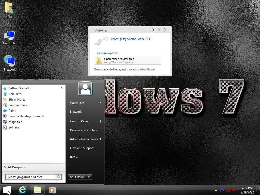Click the Getting Started icon in Start menu
260x195 pixels.
5,88
